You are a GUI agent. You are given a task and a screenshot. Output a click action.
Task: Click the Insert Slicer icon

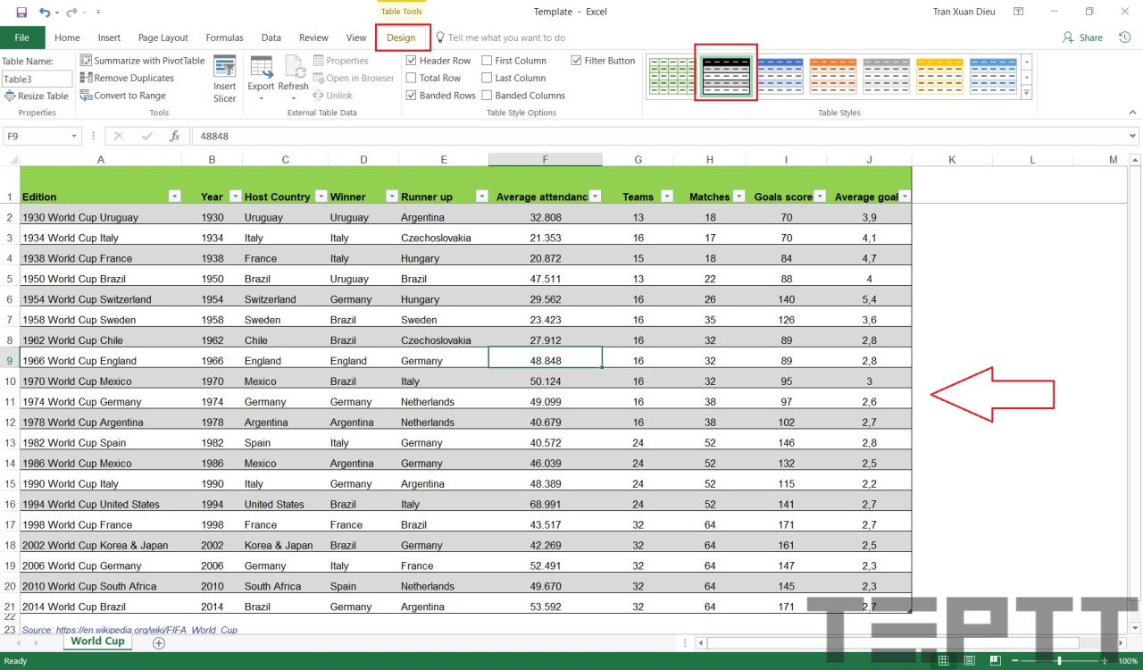pos(225,68)
